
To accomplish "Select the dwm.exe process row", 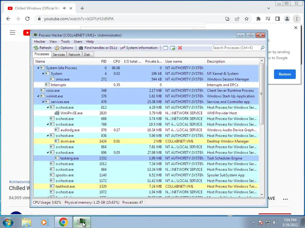I will [146, 141].
